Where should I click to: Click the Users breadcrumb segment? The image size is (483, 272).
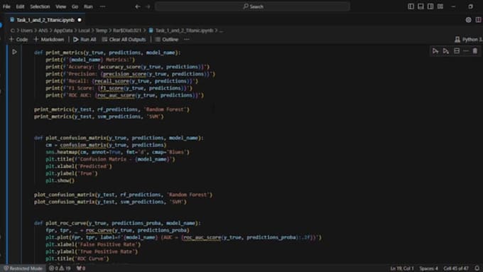(26, 31)
